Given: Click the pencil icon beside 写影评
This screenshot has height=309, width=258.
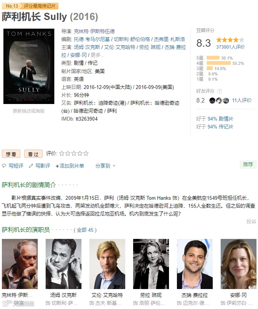Looking at the screenshot, I should point(31,166).
